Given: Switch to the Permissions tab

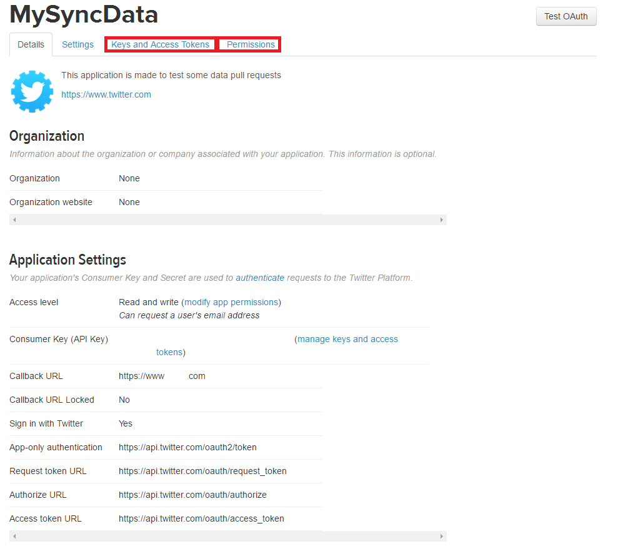Looking at the screenshot, I should pyautogui.click(x=251, y=44).
